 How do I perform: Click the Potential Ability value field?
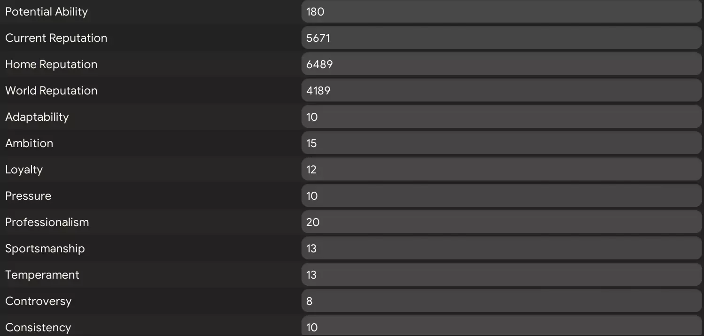(x=501, y=12)
